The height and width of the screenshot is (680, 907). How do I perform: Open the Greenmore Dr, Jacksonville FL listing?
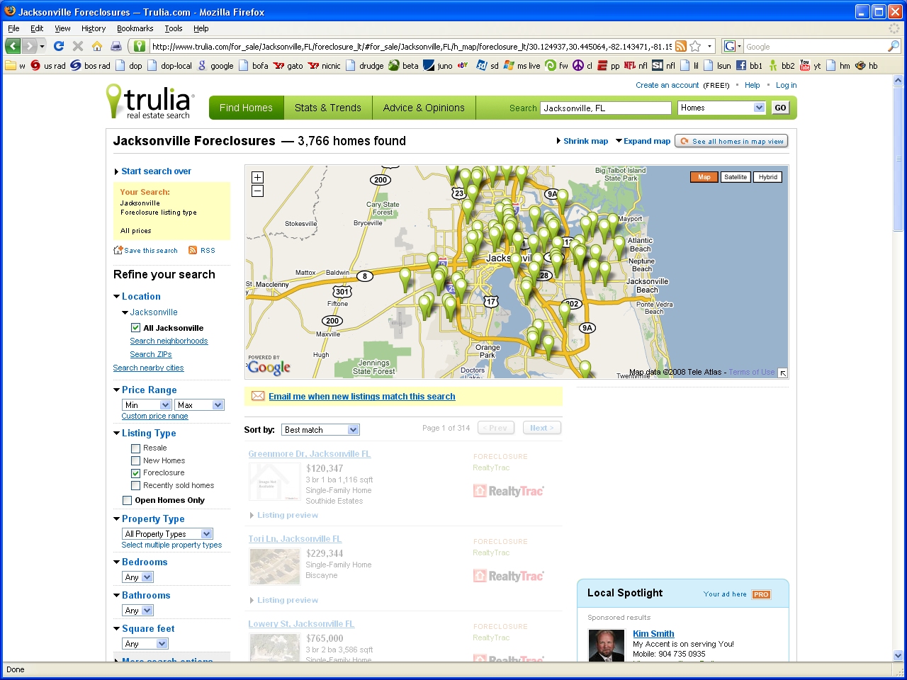coord(310,454)
